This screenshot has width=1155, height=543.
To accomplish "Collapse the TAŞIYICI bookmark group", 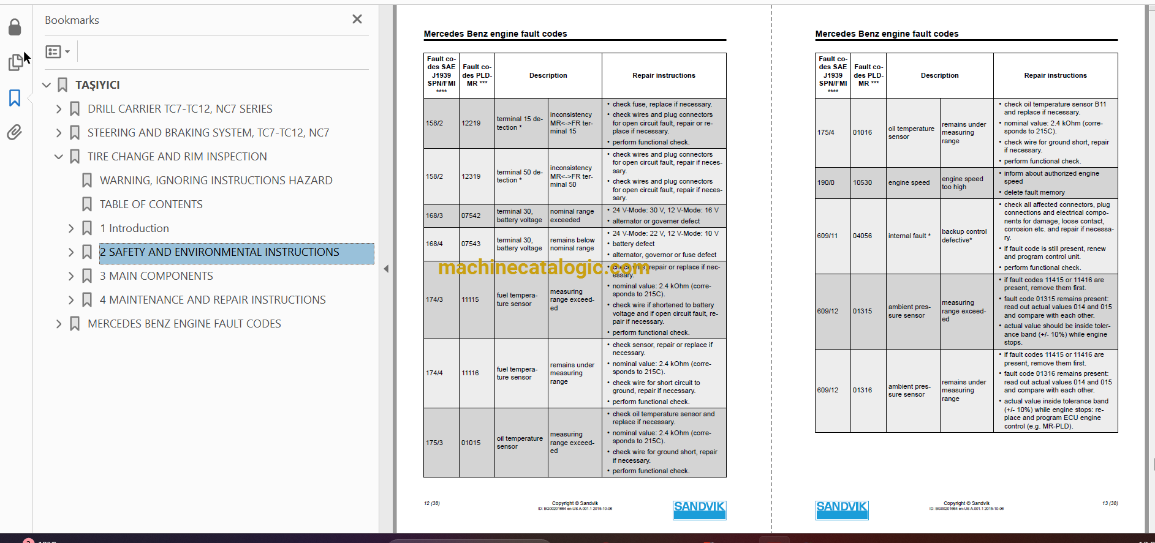I will point(47,85).
